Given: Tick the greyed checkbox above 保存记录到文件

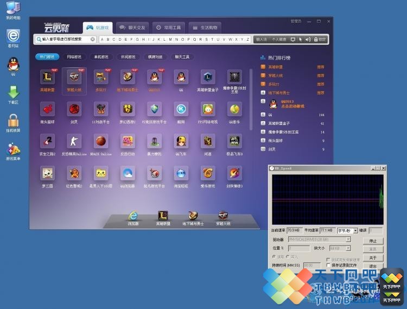Looking at the screenshot, I should [x=328, y=260].
